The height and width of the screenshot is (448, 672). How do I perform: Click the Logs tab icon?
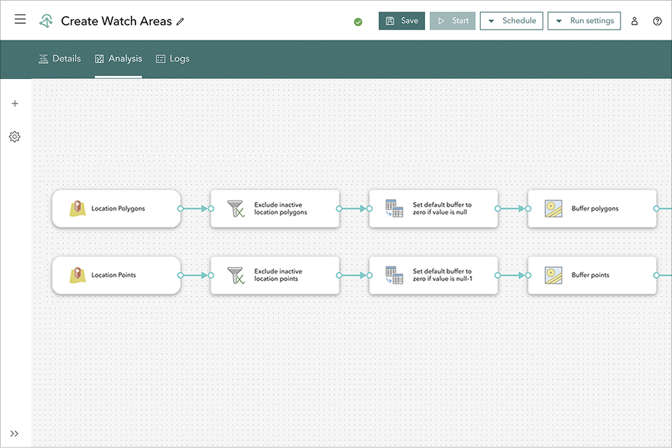tap(160, 59)
